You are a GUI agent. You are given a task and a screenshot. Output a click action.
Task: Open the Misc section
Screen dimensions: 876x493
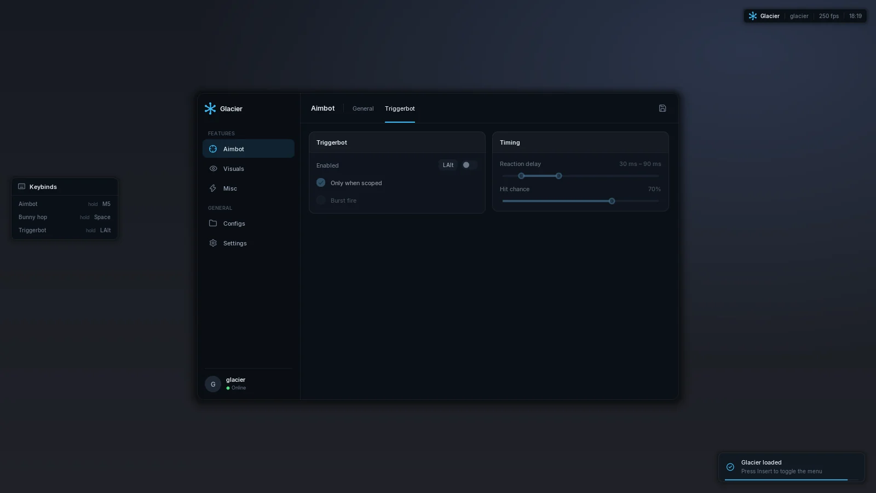click(249, 188)
